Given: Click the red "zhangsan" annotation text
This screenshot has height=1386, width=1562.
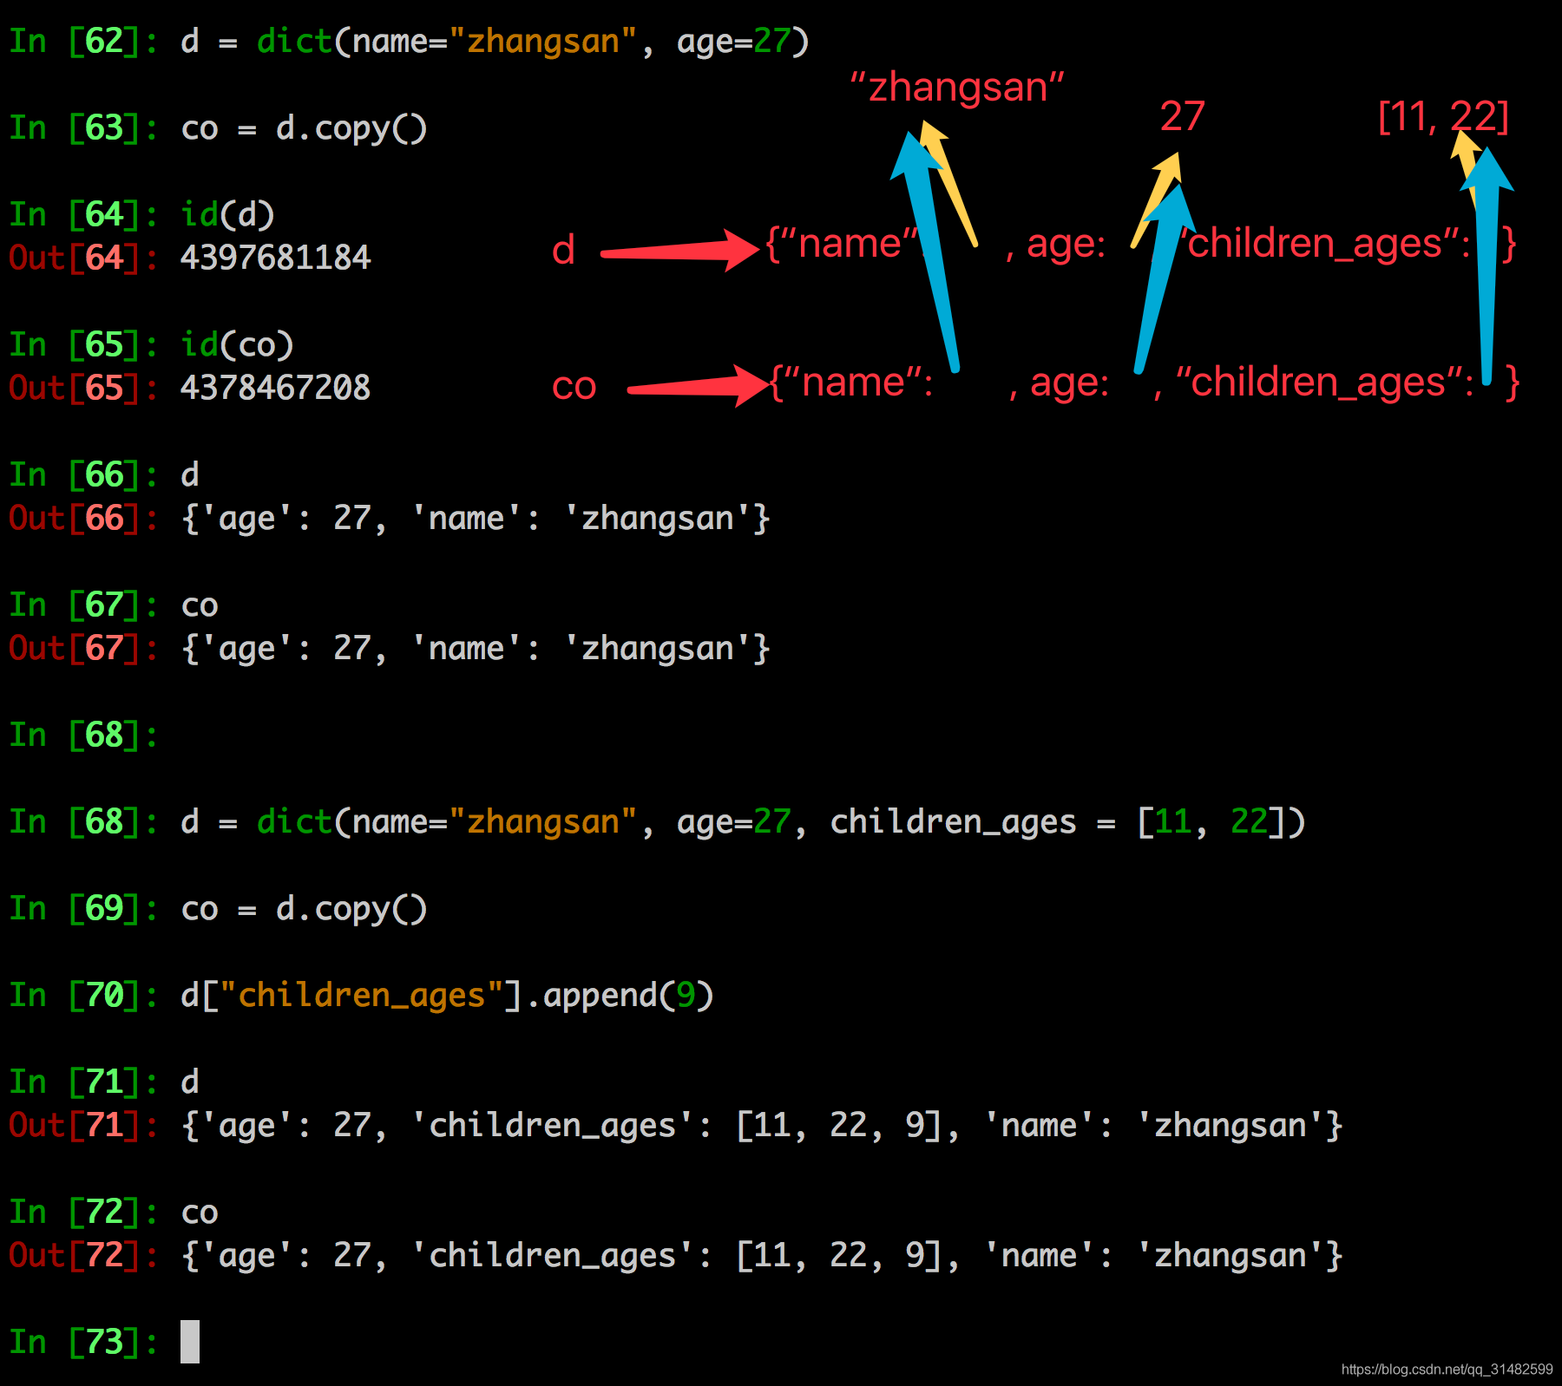Looking at the screenshot, I should (x=956, y=88).
